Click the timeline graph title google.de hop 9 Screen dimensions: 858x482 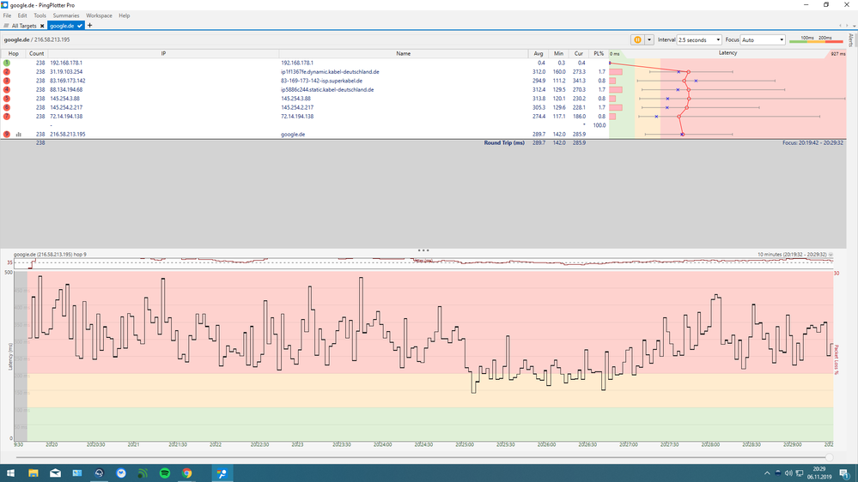pos(50,255)
